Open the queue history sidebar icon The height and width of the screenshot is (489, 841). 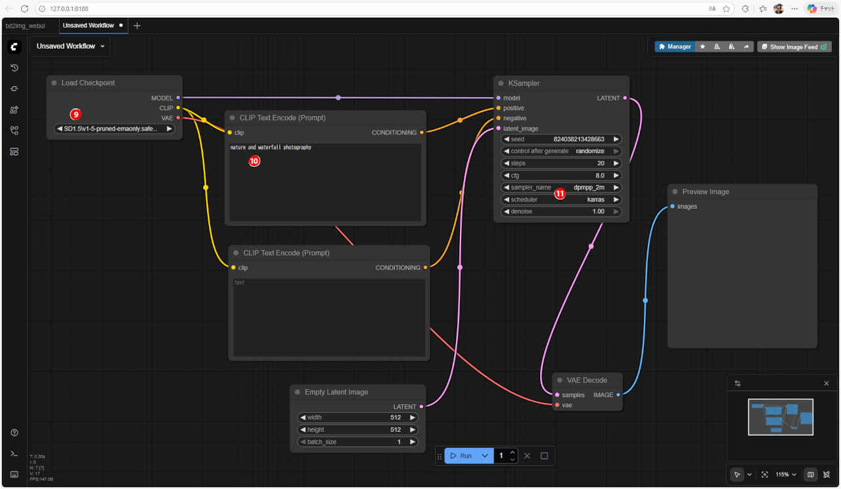(14, 68)
